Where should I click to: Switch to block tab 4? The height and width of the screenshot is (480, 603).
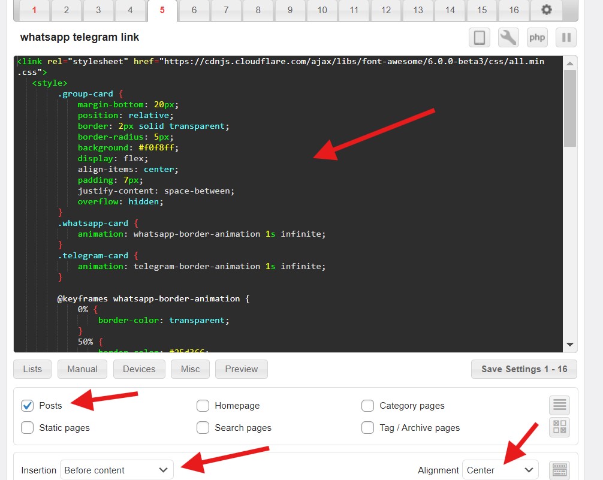coord(130,10)
